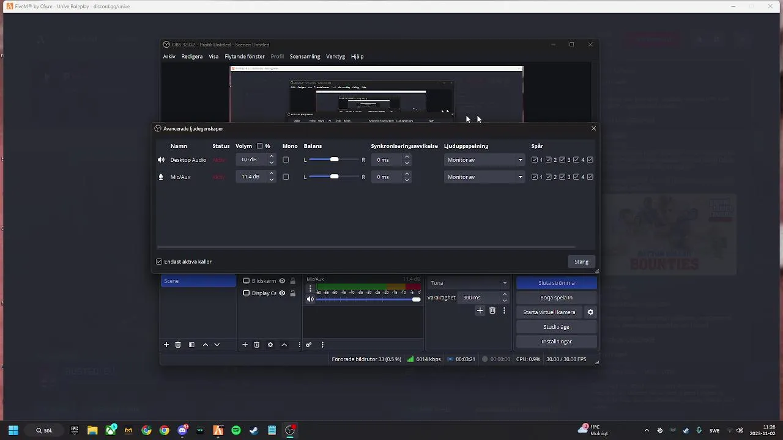Increase Desktop Audio sync offset
This screenshot has height=440, width=783.
(407, 157)
